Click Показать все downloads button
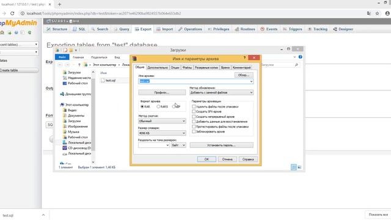 tap(378, 215)
